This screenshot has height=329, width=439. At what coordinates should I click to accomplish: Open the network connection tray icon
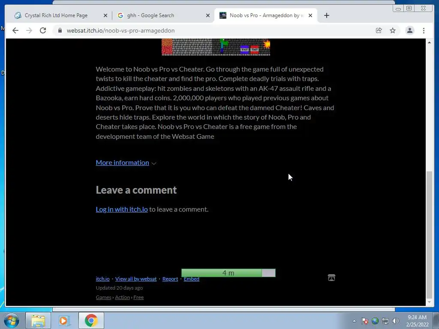385,321
